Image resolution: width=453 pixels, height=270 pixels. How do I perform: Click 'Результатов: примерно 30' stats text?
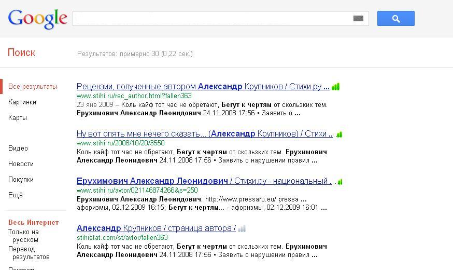pos(135,54)
